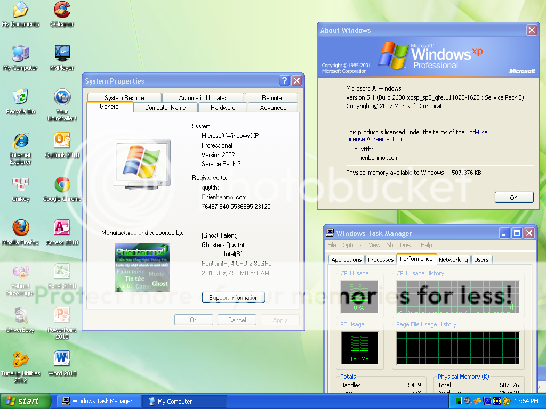Screen dimensions: 546x409
Task: Open the System Restore tab
Action: (x=124, y=98)
